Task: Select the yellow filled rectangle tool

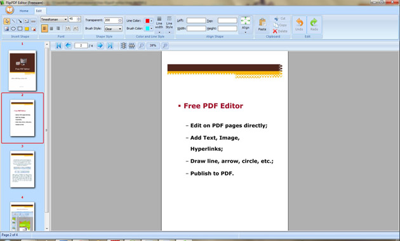Action: pyautogui.click(x=27, y=29)
